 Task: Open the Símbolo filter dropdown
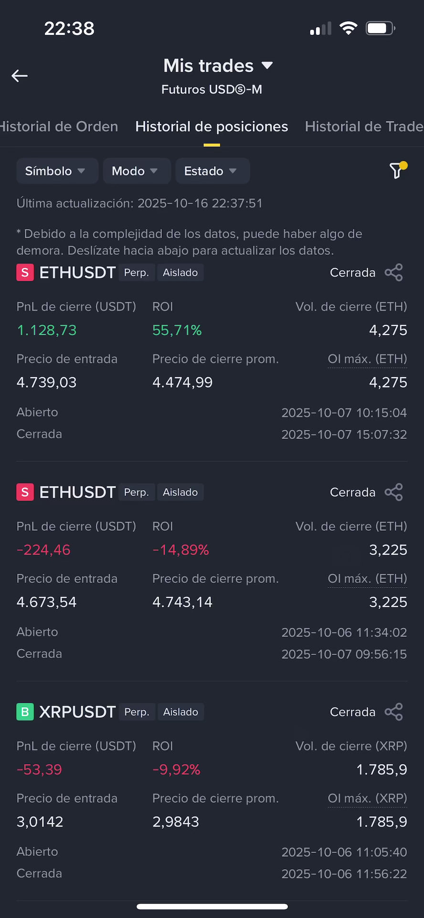[x=57, y=171]
